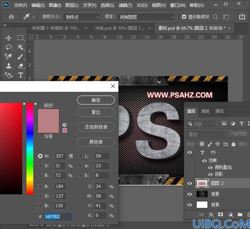Screen dimensions: 250x229
Task: Open the tool preset picker arrow
Action: (x=34, y=17)
